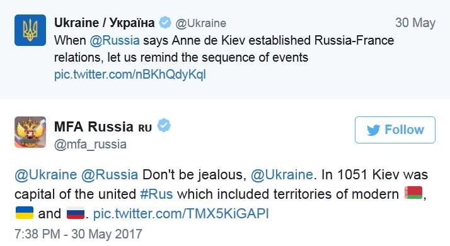
Task: Click the @Russia mention in MFA reply
Action: (110, 175)
